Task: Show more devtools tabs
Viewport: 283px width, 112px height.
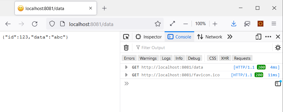Action: [x=230, y=37]
